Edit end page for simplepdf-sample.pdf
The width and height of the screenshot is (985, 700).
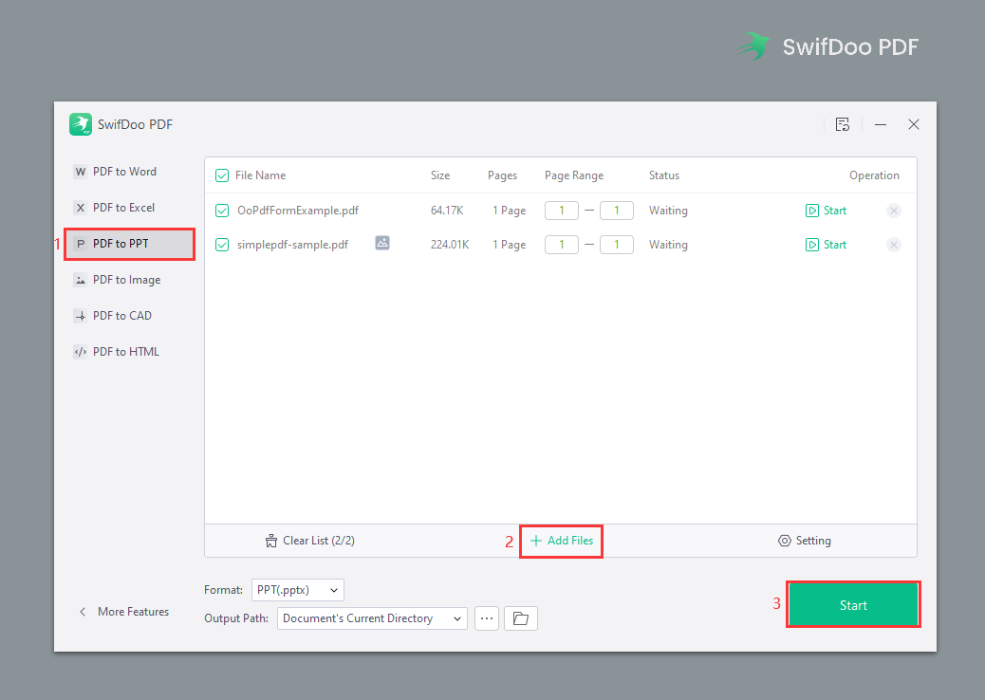point(616,244)
